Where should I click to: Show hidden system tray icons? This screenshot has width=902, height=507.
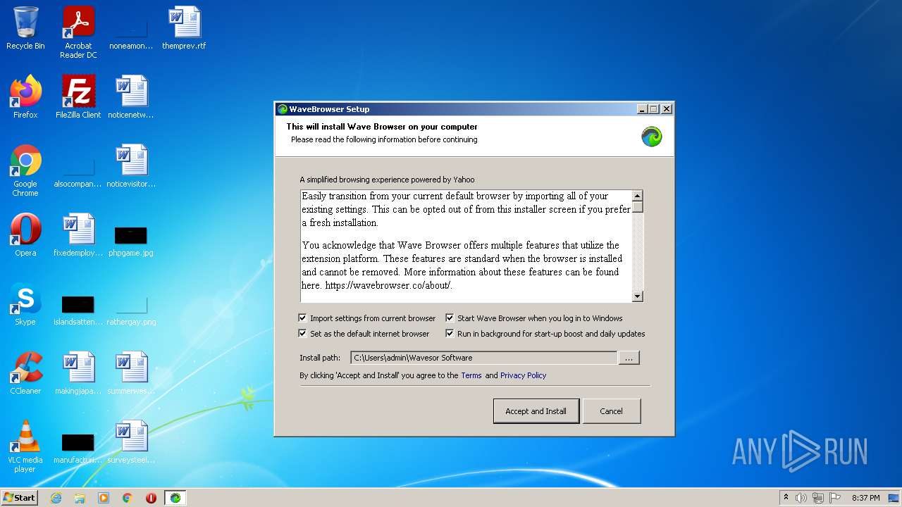[x=786, y=498]
